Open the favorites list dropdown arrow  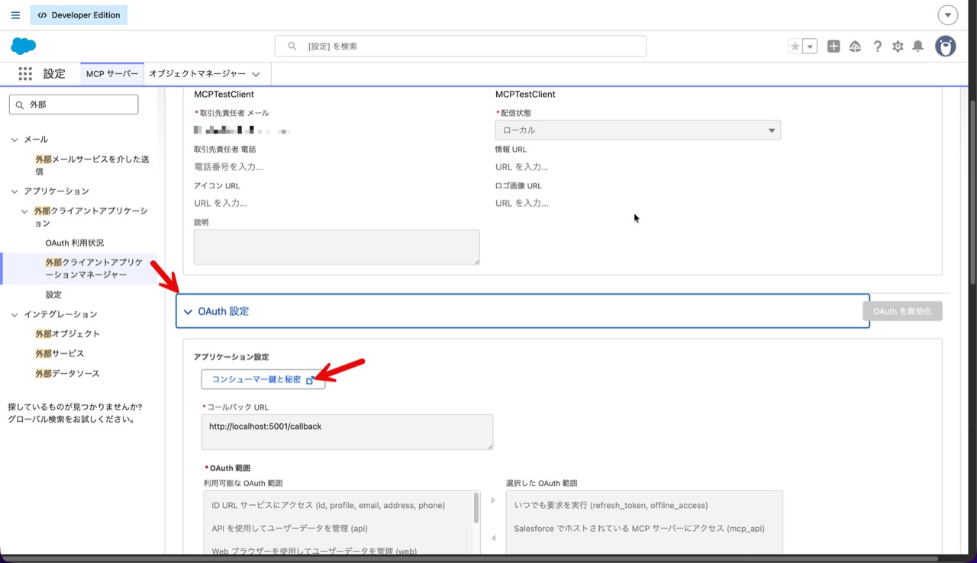click(811, 47)
